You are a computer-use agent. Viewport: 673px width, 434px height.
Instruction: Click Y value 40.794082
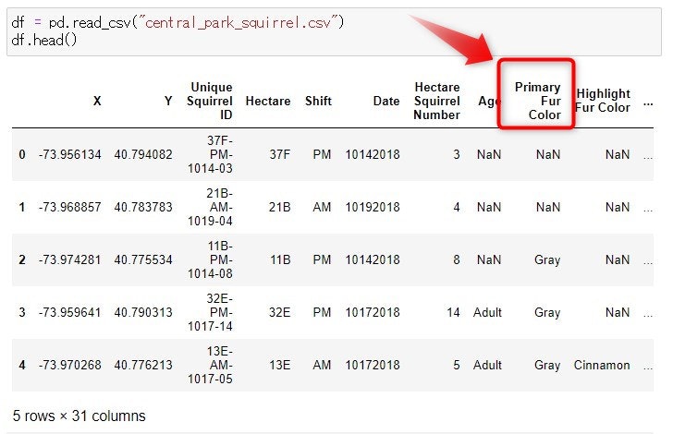143,154
